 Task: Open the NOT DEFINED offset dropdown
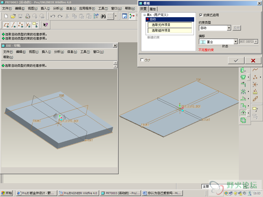coord(256,42)
